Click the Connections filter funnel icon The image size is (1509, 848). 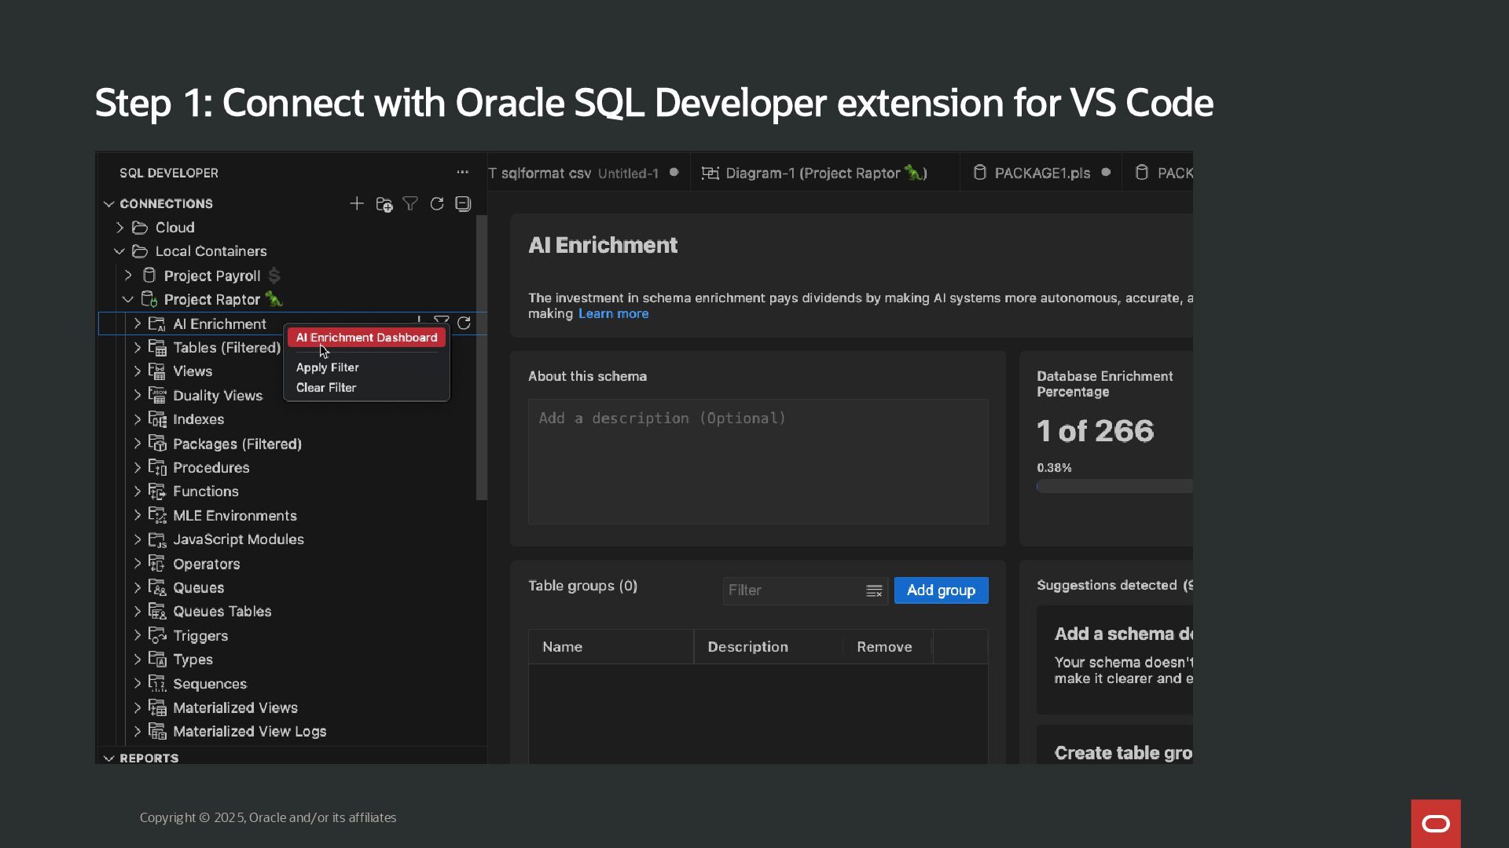tap(410, 204)
